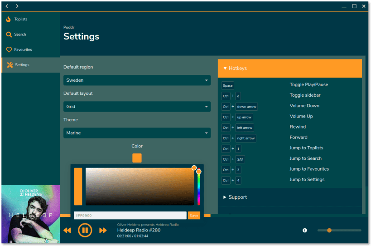Click the episode info icon
Viewport: 371px width, 246px height.
pos(305,230)
